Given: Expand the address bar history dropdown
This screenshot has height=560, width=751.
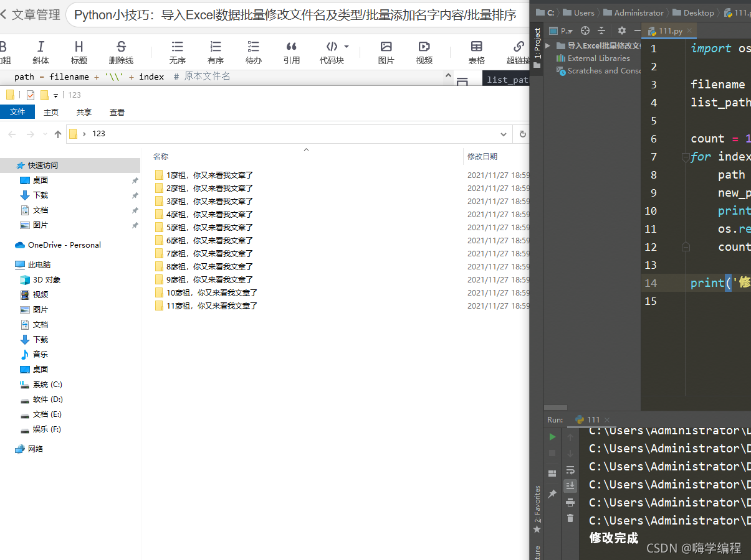Looking at the screenshot, I should (504, 134).
